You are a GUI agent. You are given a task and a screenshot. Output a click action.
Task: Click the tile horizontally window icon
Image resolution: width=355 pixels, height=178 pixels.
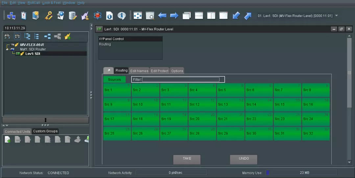(x=199, y=16)
